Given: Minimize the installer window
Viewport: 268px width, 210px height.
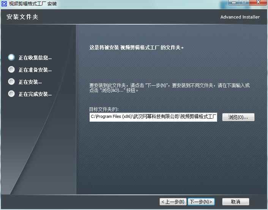Looking at the screenshot, I should pyautogui.click(x=233, y=3).
